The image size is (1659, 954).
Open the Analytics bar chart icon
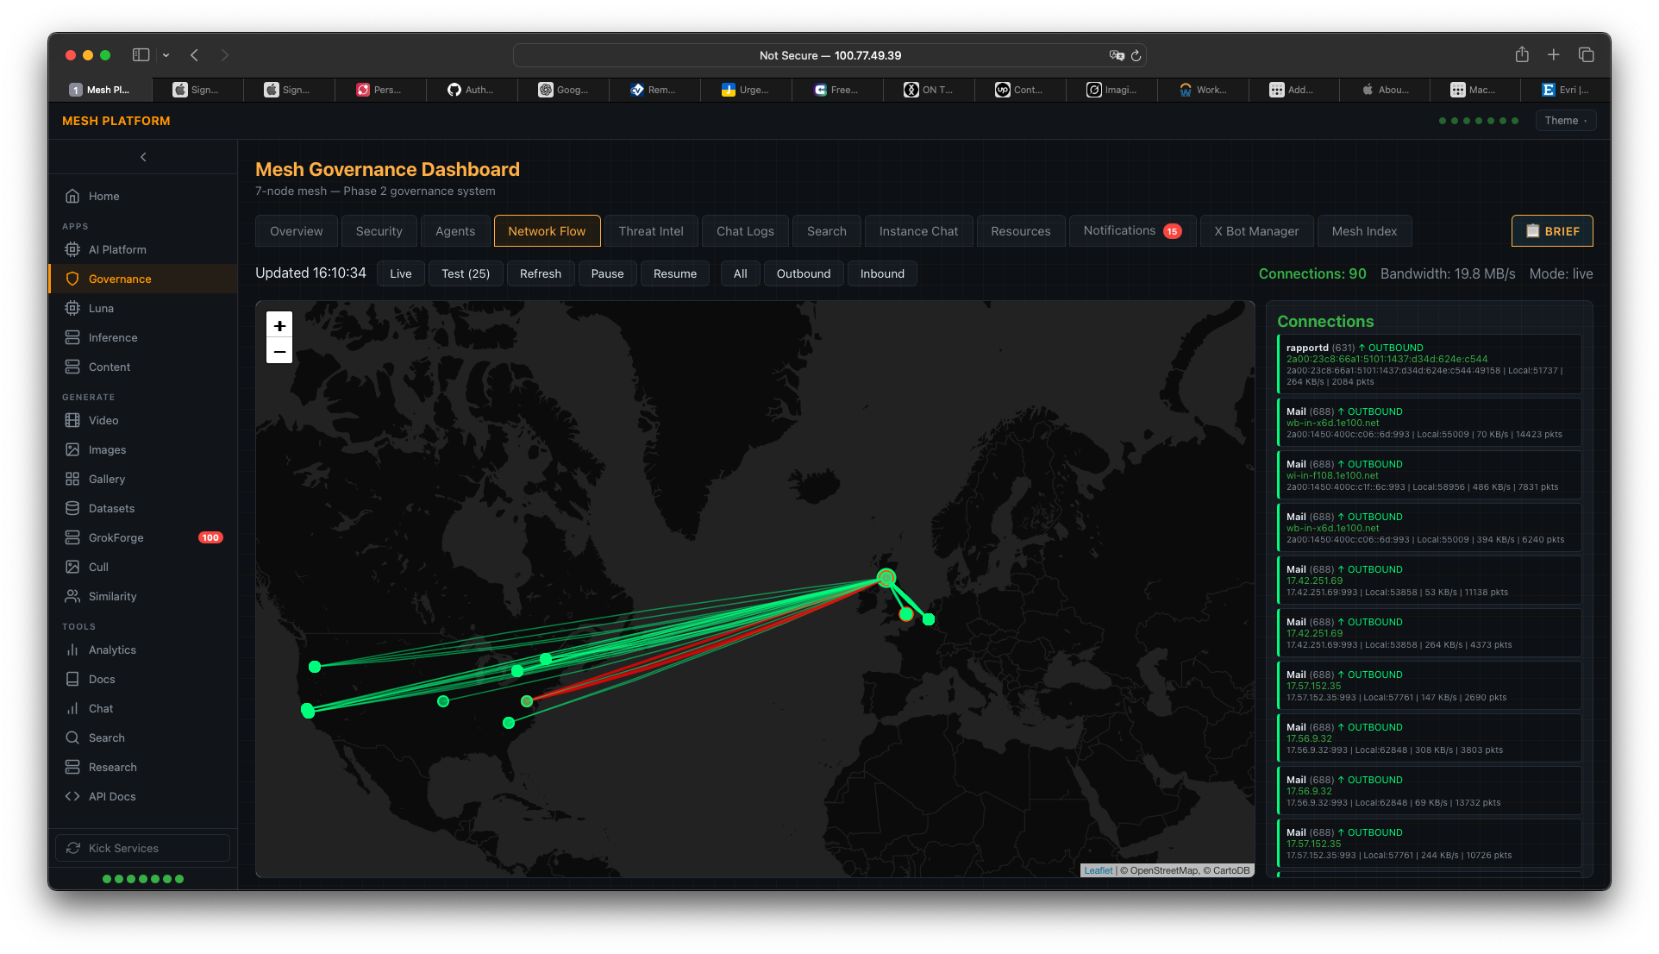[x=72, y=650]
